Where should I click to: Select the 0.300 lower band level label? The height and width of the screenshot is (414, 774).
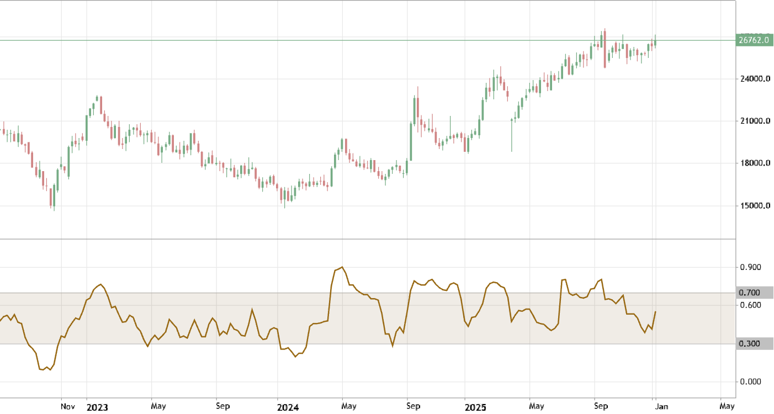coord(750,344)
